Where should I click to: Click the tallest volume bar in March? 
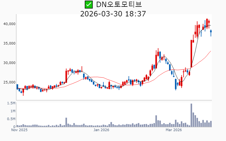point(191,115)
